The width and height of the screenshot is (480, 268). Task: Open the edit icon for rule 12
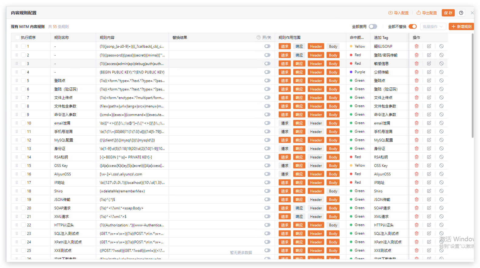[x=429, y=140]
